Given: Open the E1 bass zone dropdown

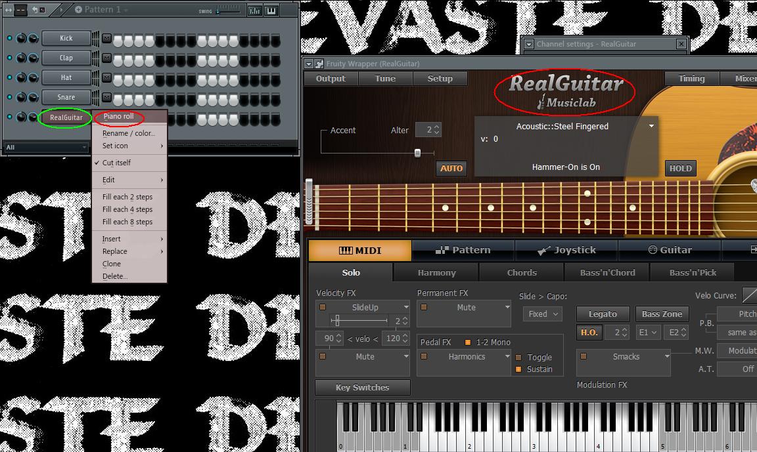Looking at the screenshot, I should 647,333.
